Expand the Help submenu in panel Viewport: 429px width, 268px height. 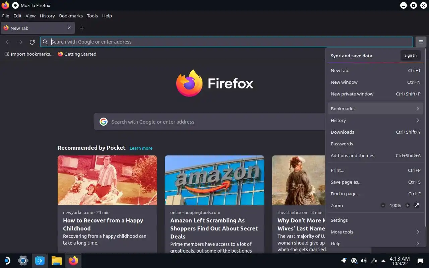[x=375, y=244]
